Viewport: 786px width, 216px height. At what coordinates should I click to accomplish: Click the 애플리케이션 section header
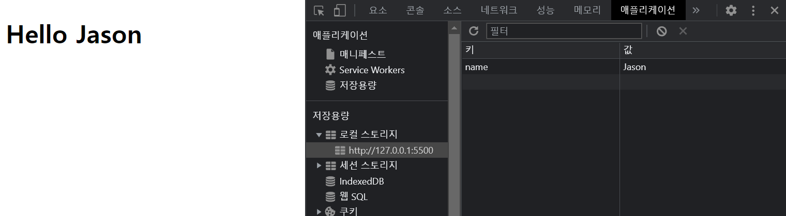[340, 35]
